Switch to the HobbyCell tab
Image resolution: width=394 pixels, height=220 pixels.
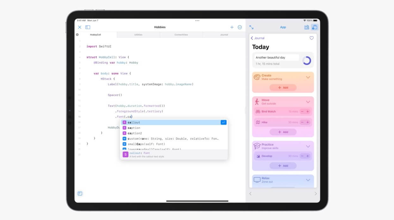point(95,35)
